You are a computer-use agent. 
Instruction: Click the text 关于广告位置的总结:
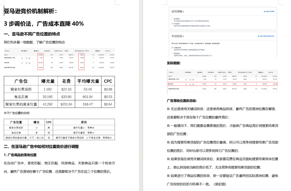17,113
